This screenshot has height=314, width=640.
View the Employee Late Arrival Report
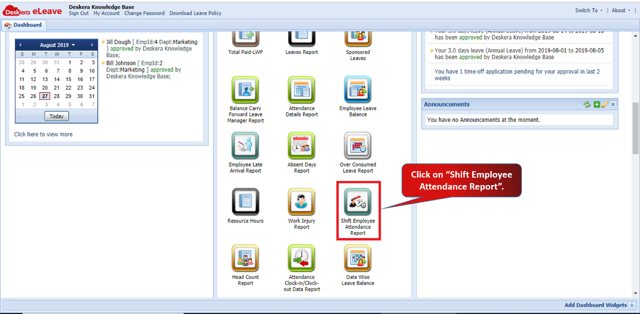[245, 145]
